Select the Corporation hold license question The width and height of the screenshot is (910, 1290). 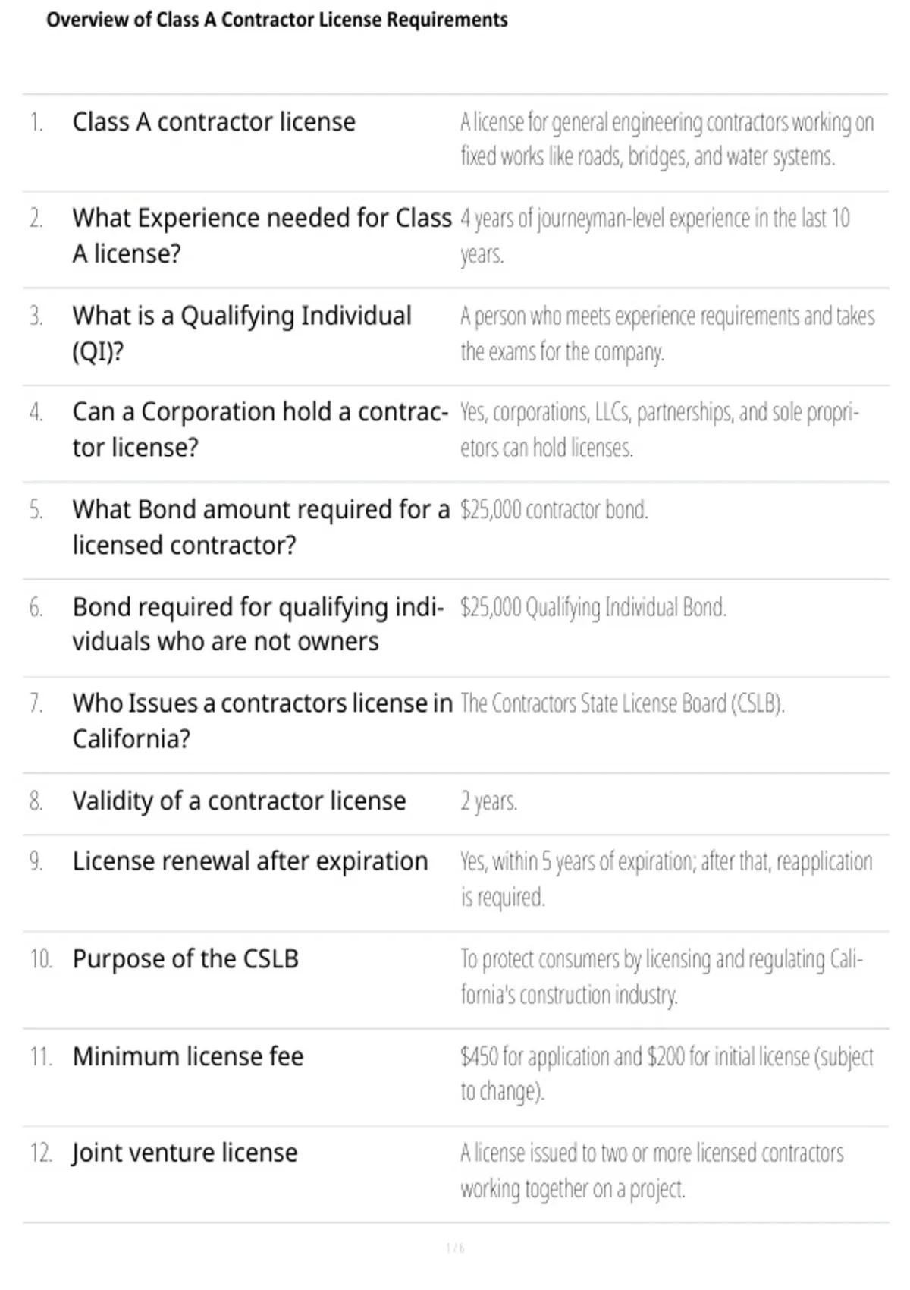pos(260,429)
